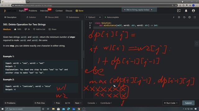Switch to the Submissions tab
This screenshot has width=199, height=111.
72,17
